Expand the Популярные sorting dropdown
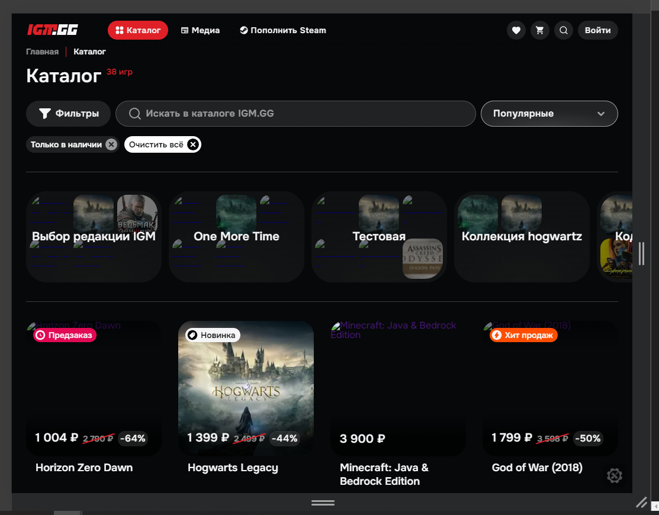The height and width of the screenshot is (515, 659). (549, 114)
